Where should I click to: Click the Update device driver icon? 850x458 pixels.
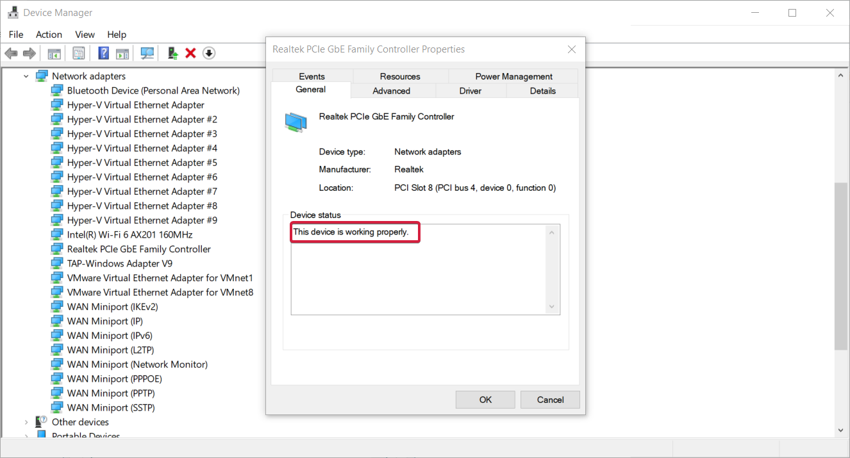point(172,53)
